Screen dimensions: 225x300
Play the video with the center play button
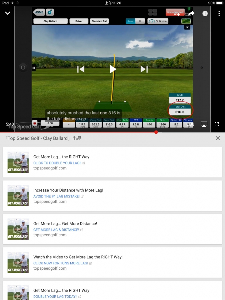coord(113,69)
